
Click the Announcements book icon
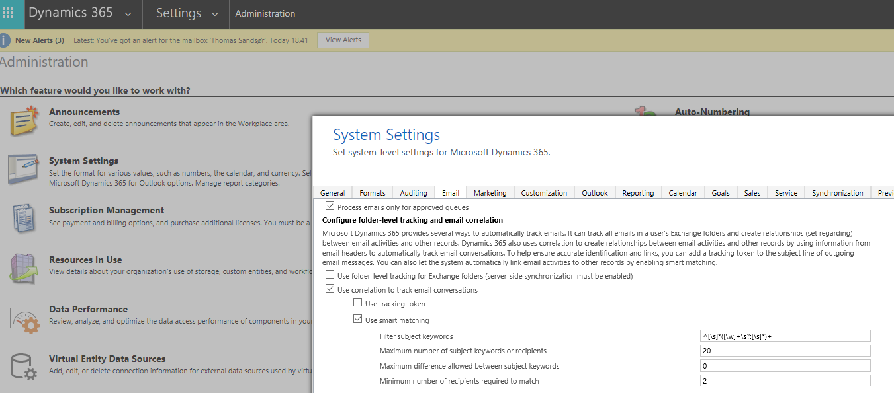24,121
